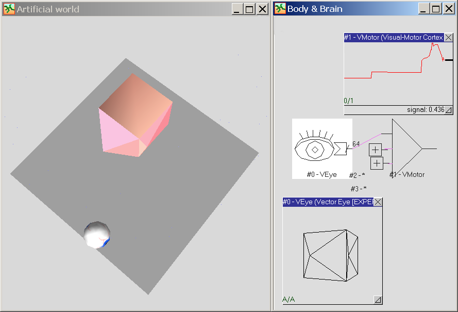The image size is (458, 312).
Task: Maximize the Artificial world window
Action: tap(249, 9)
